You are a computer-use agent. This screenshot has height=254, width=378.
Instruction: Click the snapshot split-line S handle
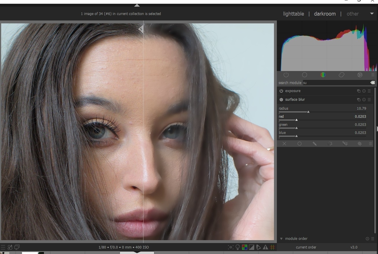click(x=141, y=29)
